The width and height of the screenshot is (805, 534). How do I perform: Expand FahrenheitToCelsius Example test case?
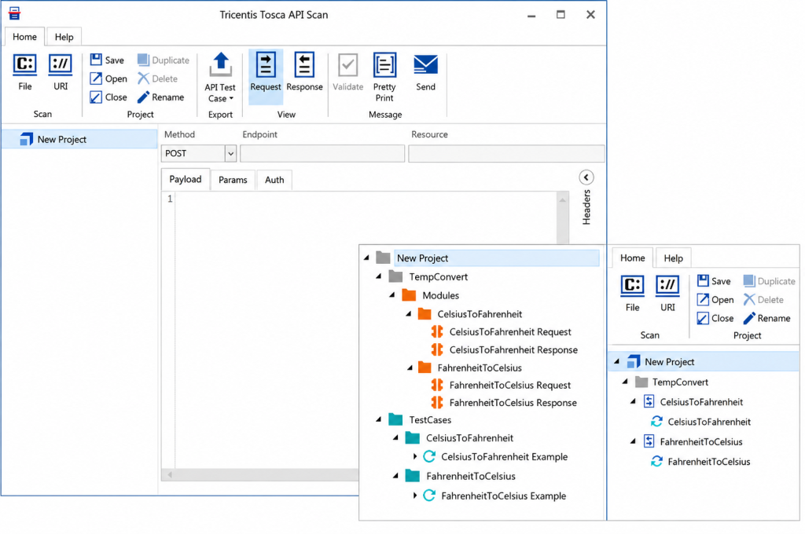coord(415,496)
